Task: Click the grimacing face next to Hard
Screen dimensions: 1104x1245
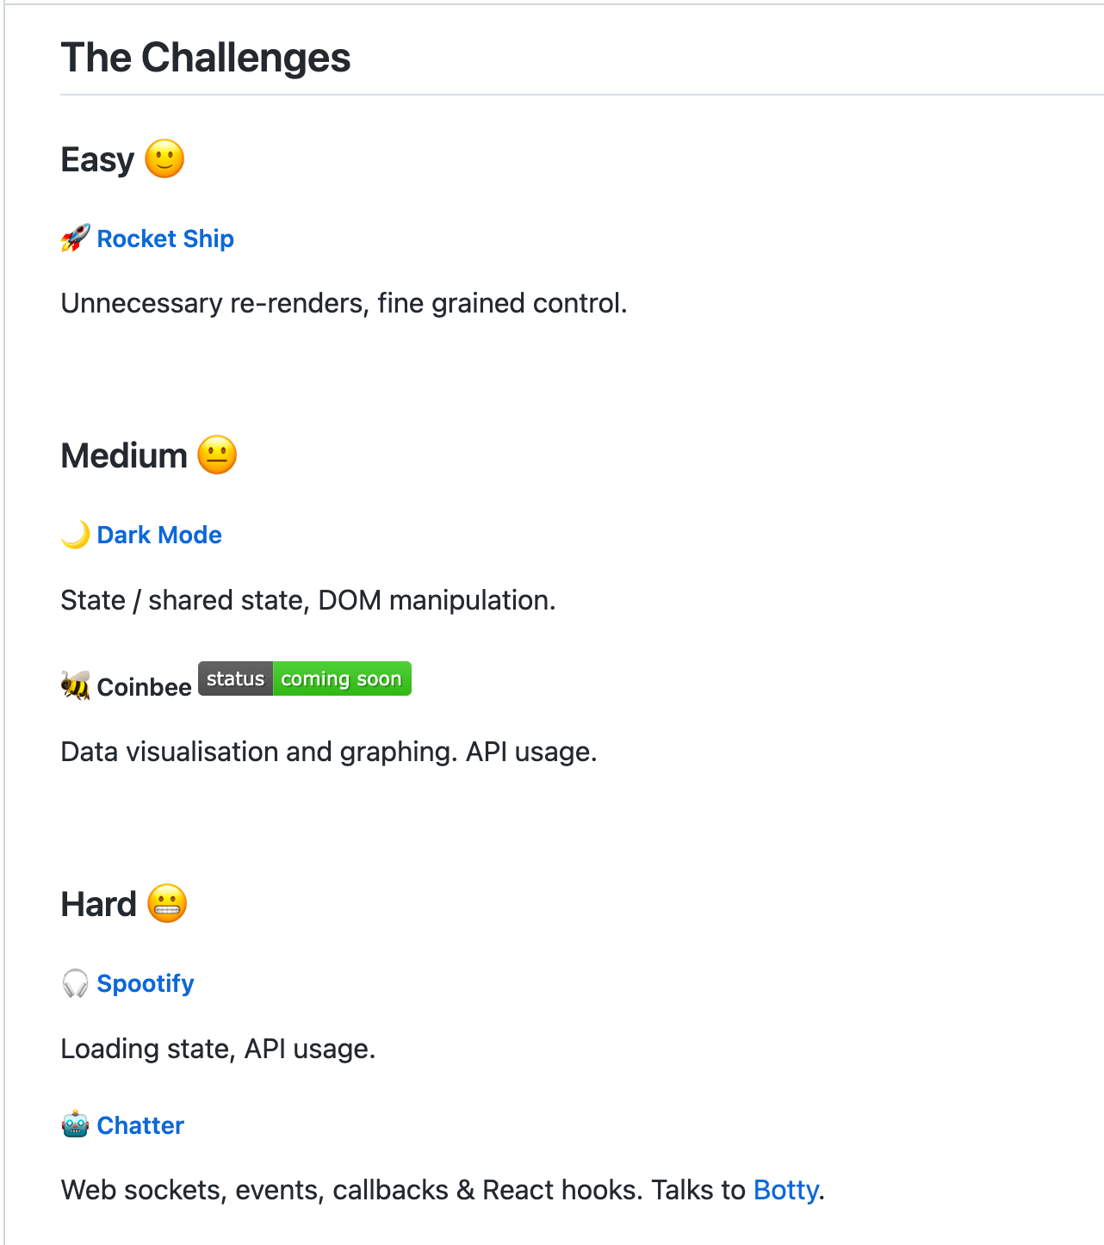Action: pos(167,904)
